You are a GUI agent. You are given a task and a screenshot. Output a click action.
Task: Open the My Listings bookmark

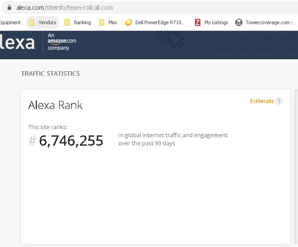click(211, 22)
